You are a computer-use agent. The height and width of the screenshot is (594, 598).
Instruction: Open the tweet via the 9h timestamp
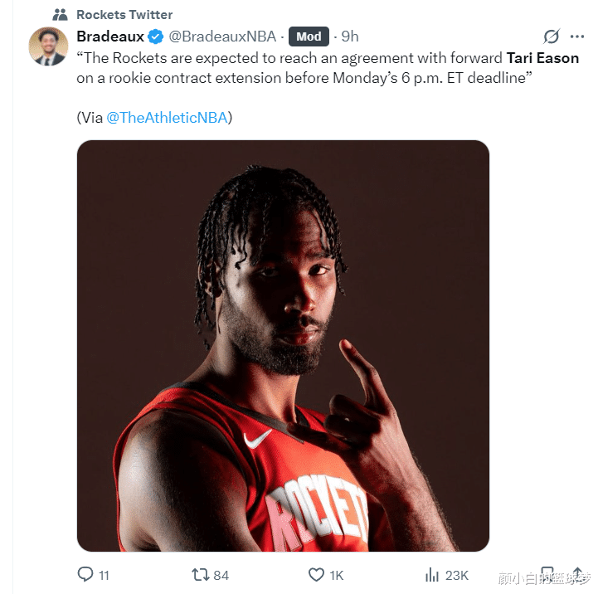point(350,37)
